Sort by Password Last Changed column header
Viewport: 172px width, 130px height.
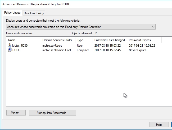(x=109, y=40)
